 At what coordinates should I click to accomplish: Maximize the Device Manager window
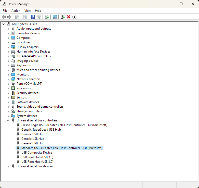[x=181, y=4]
